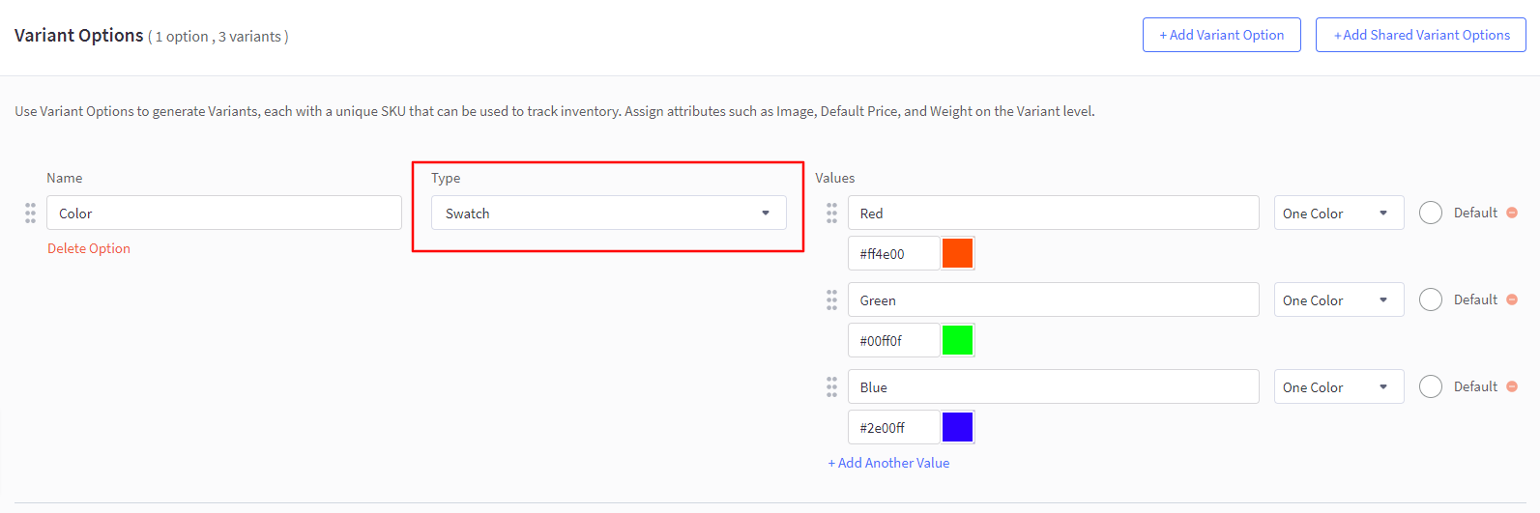
Task: Click the drag handle for Red value
Action: [831, 214]
